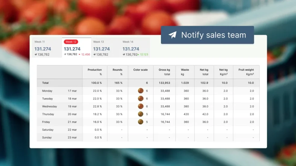Click the Production % column header
Screen dimensions: 296x166
pyautogui.click(x=95, y=72)
